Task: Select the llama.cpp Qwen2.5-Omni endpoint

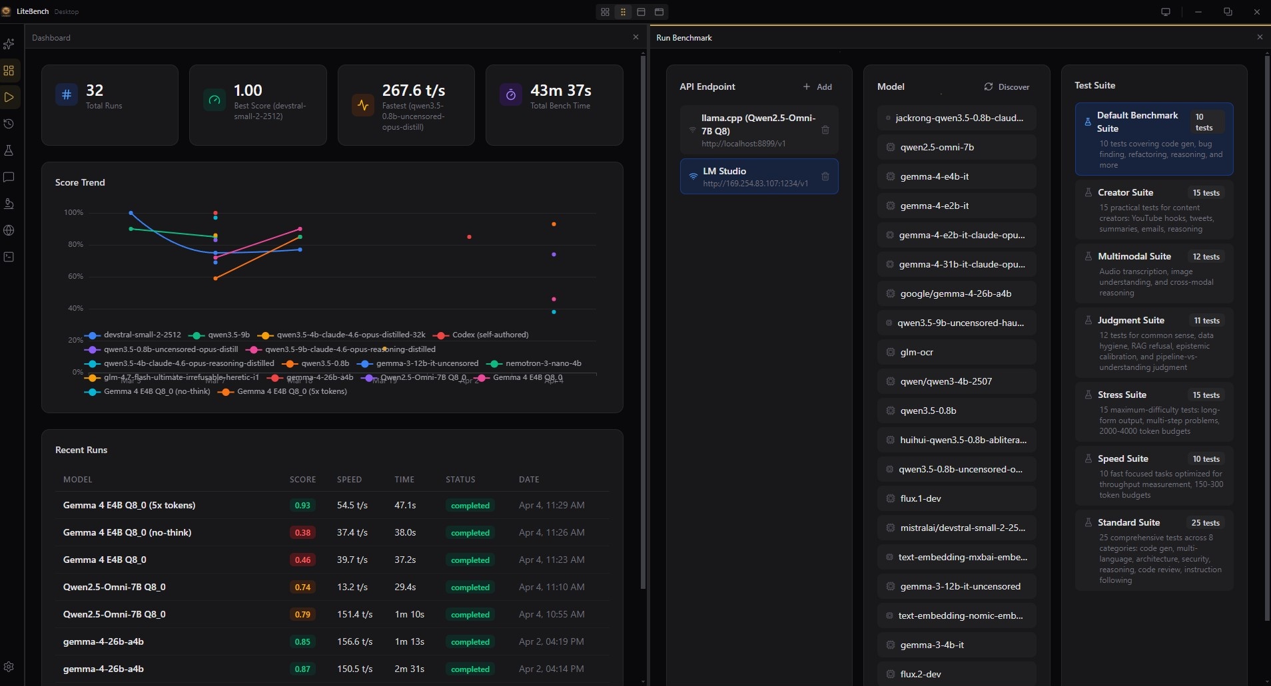Action: pyautogui.click(x=759, y=130)
